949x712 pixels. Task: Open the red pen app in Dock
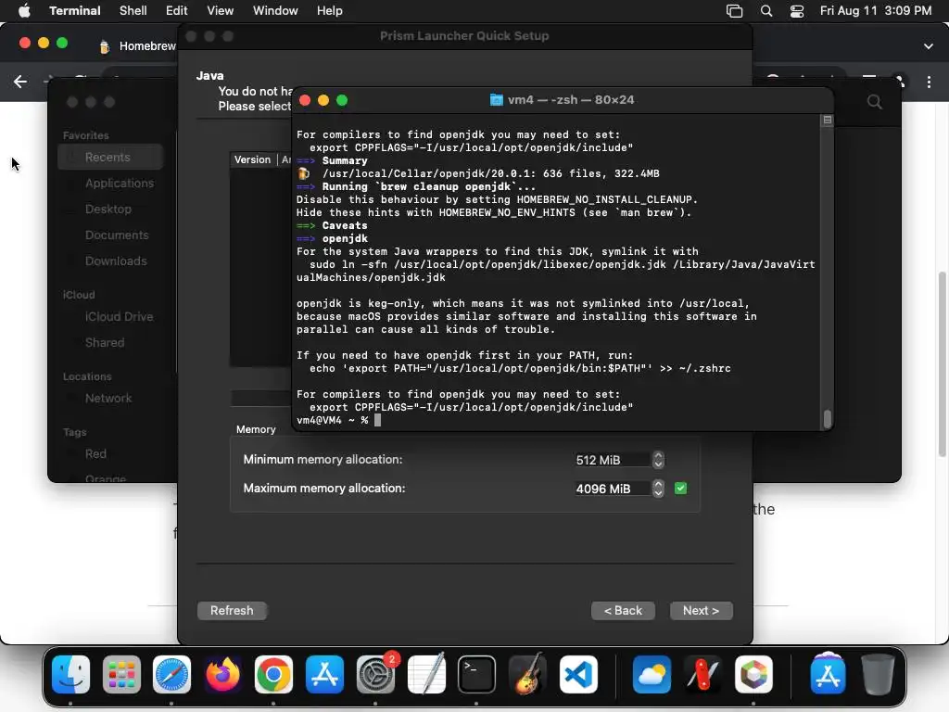tap(702, 674)
